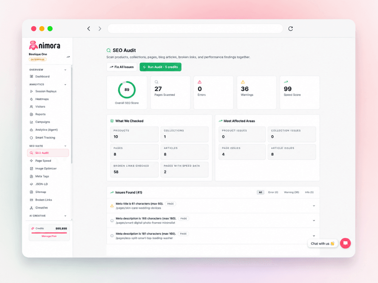Go forward with the browser forward arrow
The width and height of the screenshot is (378, 283).
click(x=100, y=29)
